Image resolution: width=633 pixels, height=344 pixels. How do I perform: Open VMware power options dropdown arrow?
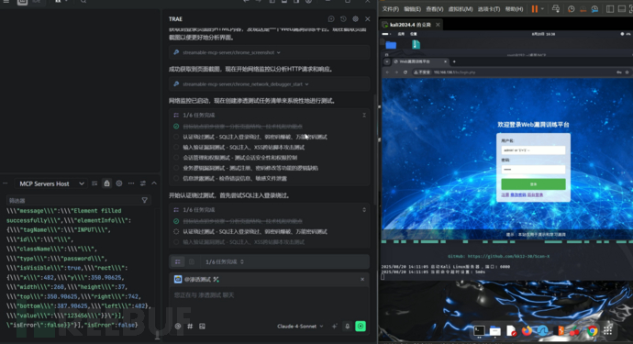542,9
